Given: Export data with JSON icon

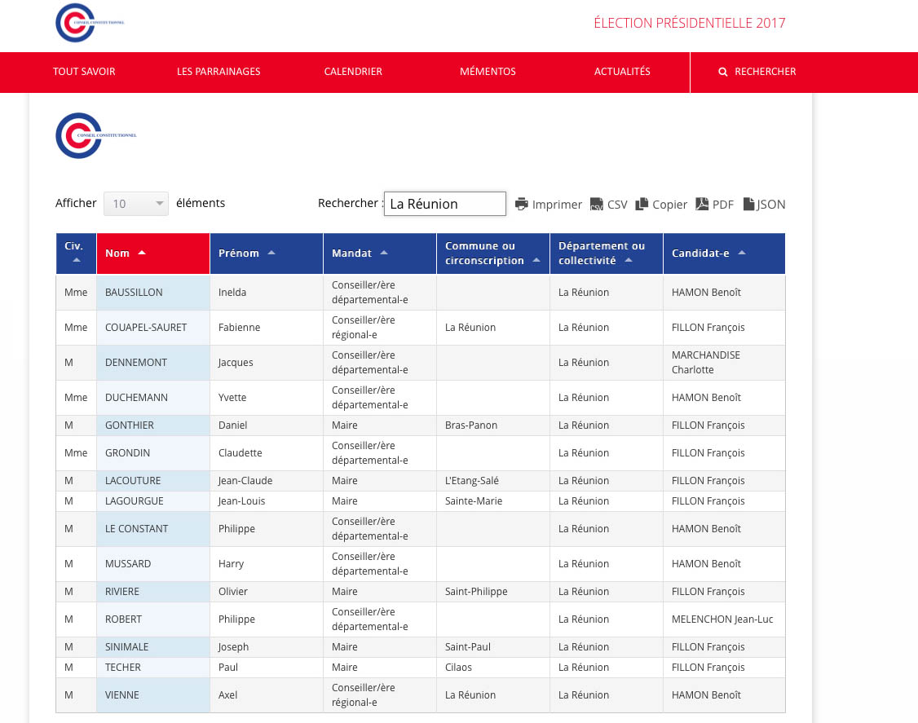Looking at the screenshot, I should coord(749,204).
